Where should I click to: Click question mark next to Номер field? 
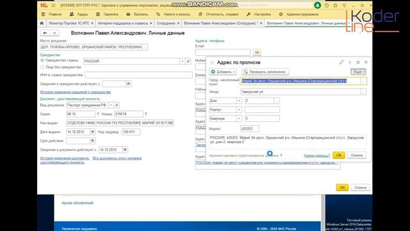pyautogui.click(x=146, y=114)
